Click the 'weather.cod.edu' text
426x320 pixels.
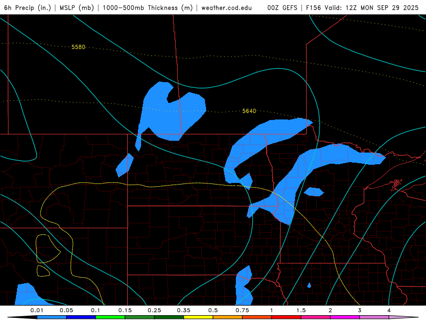click(x=226, y=7)
